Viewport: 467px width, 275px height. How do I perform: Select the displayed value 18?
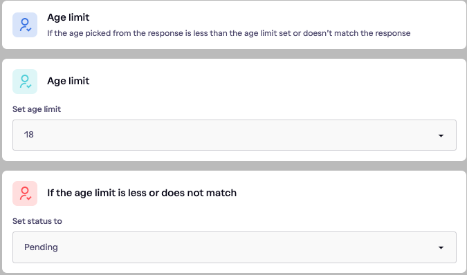pyautogui.click(x=29, y=135)
